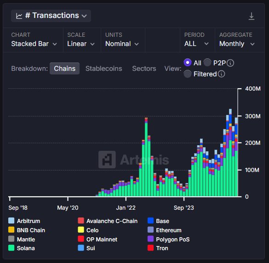Toggle Polygon PoS legend swatch
This screenshot has width=269, height=263.
click(x=151, y=239)
